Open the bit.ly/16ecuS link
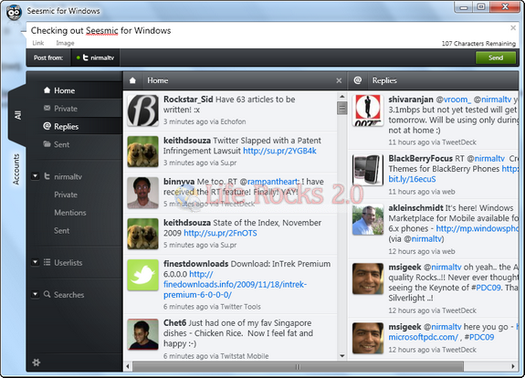This screenshot has width=525, height=378. click(x=412, y=179)
